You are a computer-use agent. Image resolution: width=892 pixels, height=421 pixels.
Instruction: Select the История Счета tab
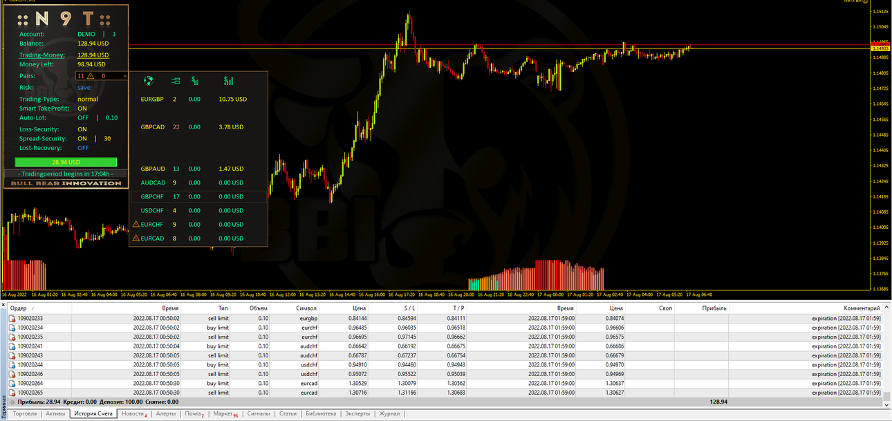coord(93,413)
